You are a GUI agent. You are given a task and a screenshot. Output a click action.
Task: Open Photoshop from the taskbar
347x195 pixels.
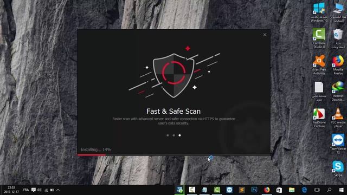coord(254,190)
